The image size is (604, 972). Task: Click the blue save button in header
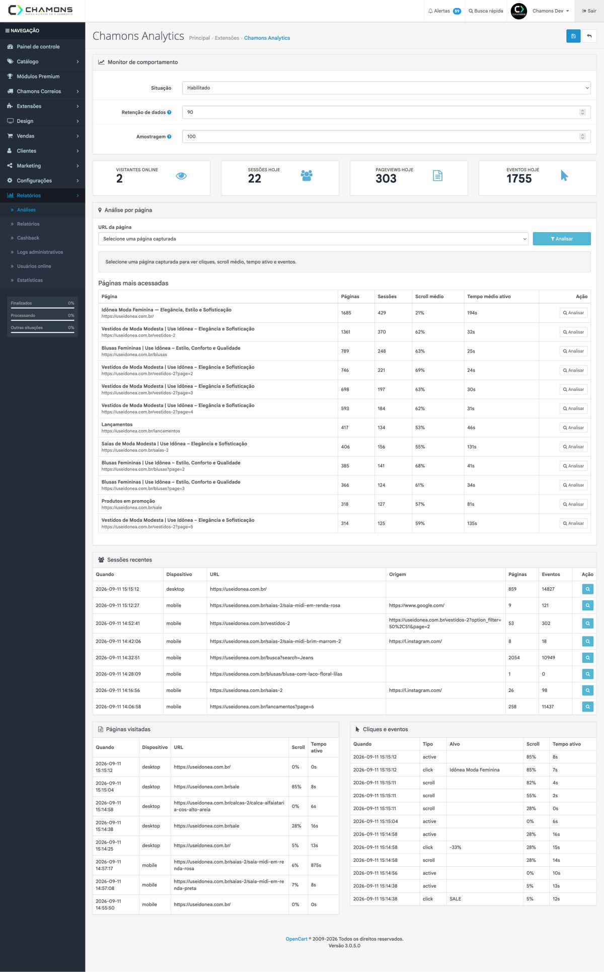573,36
